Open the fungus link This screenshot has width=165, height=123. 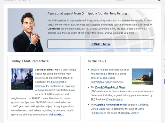(72, 70)
